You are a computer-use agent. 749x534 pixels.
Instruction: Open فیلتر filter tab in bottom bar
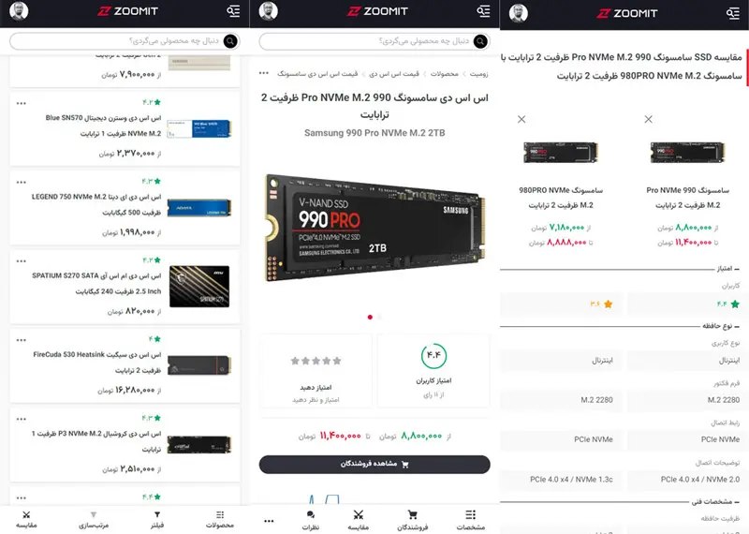click(x=157, y=520)
